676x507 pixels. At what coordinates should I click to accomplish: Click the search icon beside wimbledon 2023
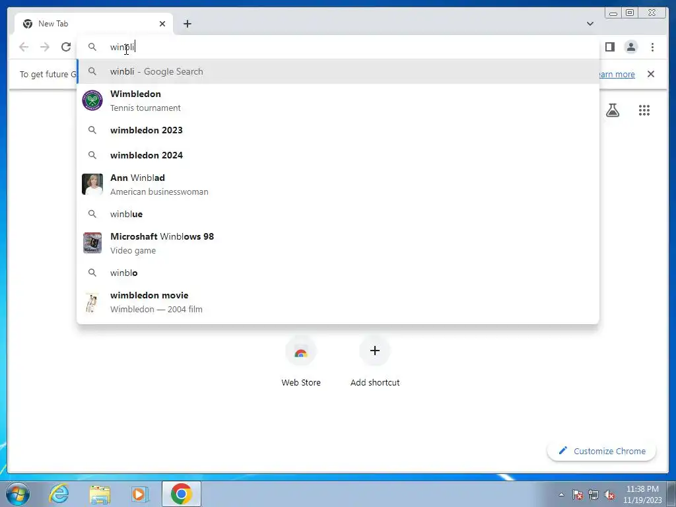92,130
